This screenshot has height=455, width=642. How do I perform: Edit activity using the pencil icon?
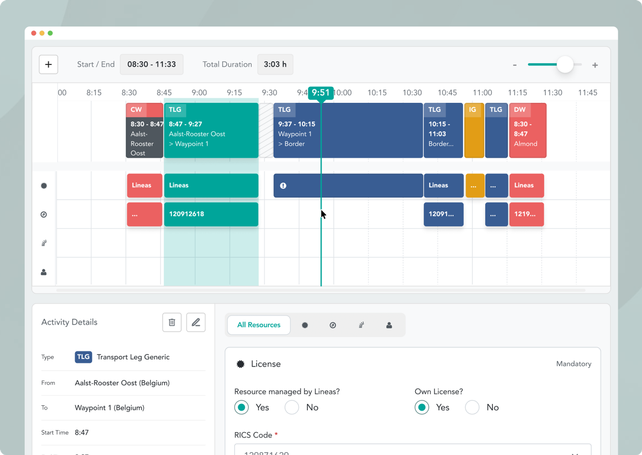pos(196,322)
